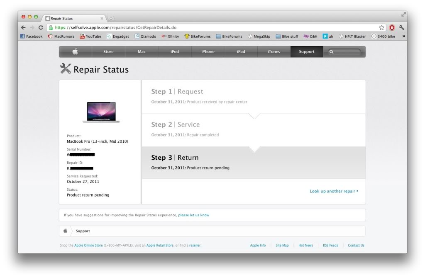
Task: Open the C&H bookmark
Action: (x=310, y=36)
